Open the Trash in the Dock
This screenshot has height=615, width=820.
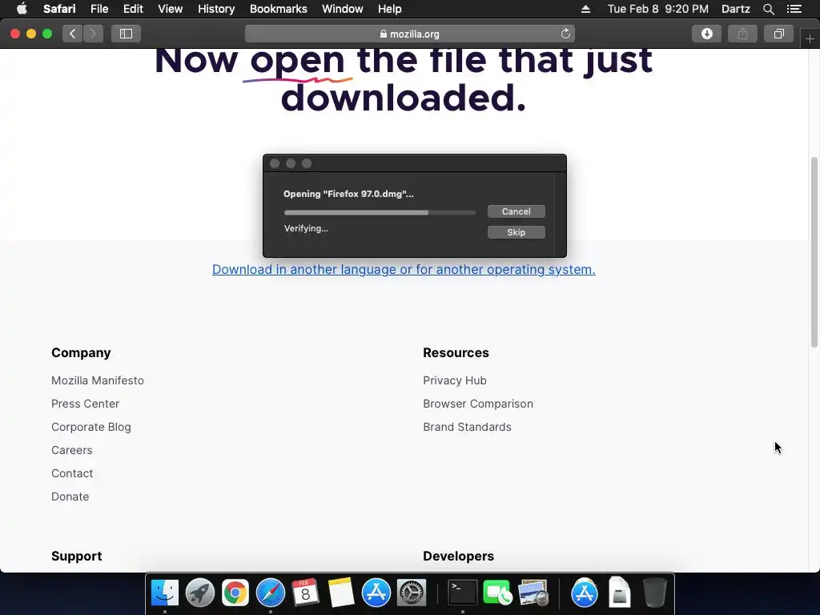click(x=654, y=593)
